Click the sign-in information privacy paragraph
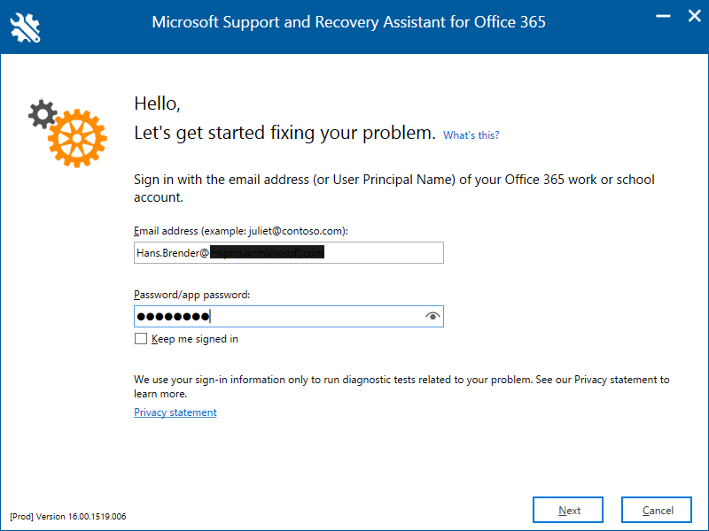This screenshot has width=709, height=531. coord(401,386)
